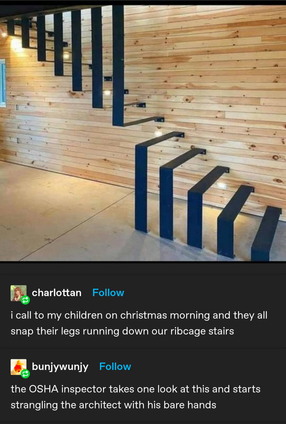286x424 pixels.
Task: Click the green reblog badge on bunjywunjy's avatar
Action: (x=25, y=373)
